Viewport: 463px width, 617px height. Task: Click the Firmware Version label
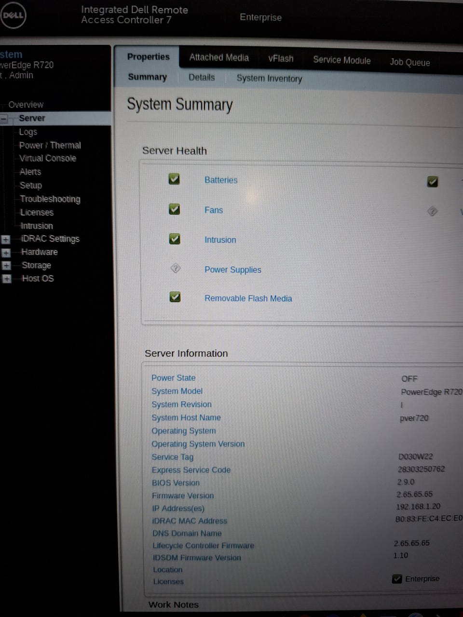coord(183,496)
